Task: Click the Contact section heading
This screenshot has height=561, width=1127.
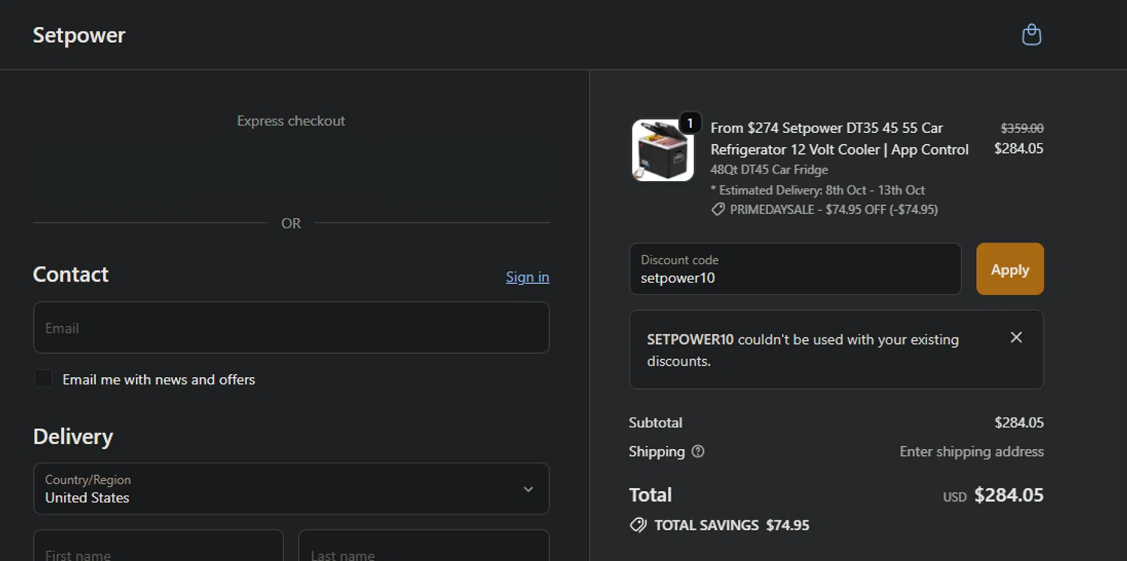Action: tap(71, 274)
